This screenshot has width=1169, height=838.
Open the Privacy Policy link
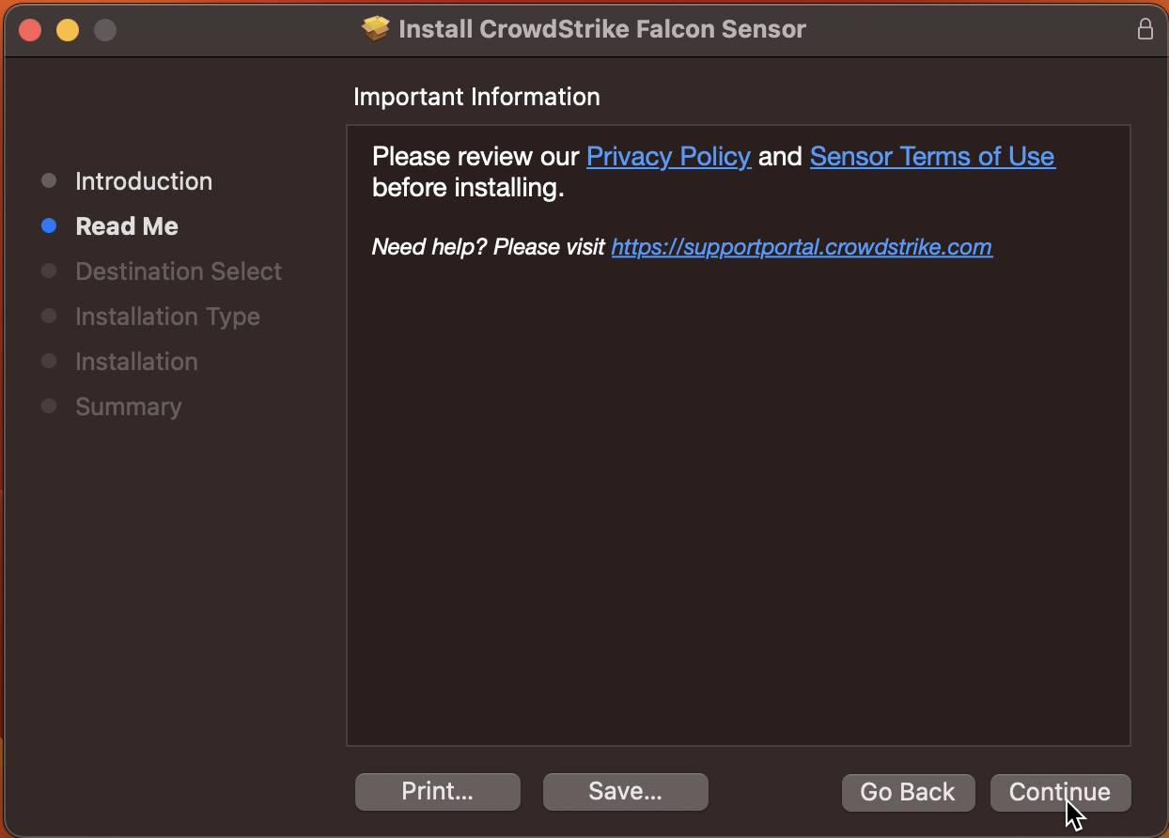pyautogui.click(x=668, y=156)
